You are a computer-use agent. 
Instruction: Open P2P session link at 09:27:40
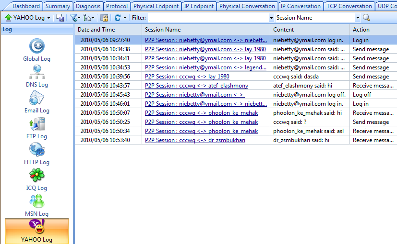pos(206,40)
